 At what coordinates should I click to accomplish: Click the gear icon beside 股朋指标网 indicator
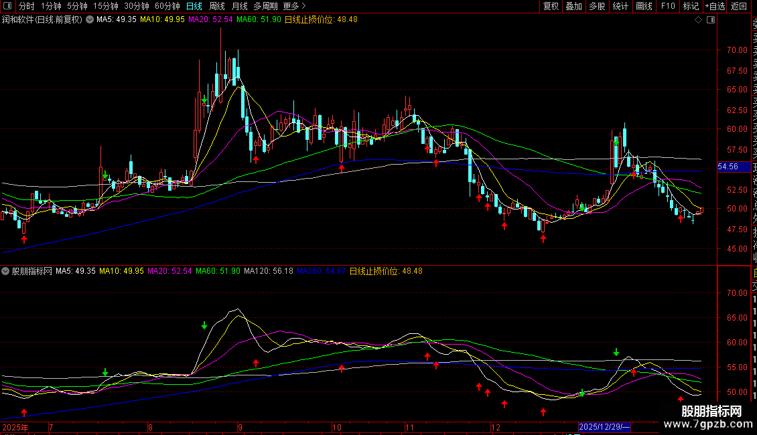coord(6,272)
